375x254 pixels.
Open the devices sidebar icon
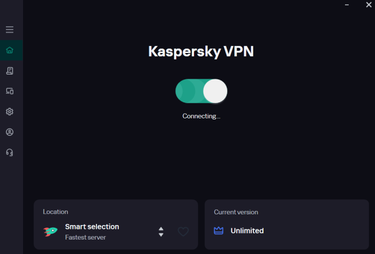[10, 91]
